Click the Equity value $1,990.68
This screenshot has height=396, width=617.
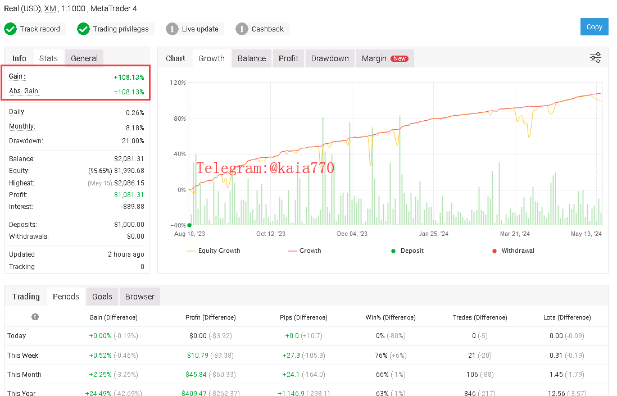[x=129, y=171]
